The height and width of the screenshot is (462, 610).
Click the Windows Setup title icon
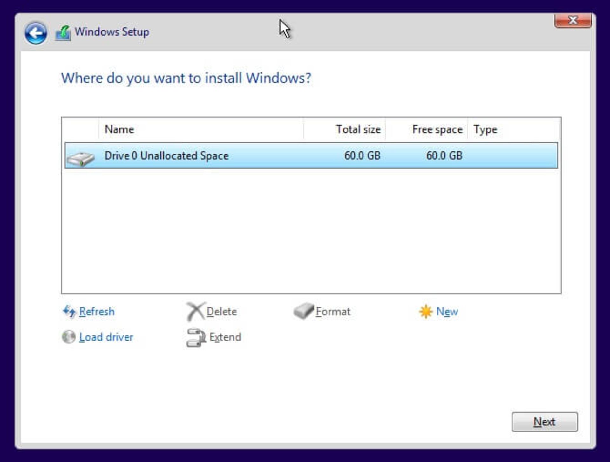(63, 33)
